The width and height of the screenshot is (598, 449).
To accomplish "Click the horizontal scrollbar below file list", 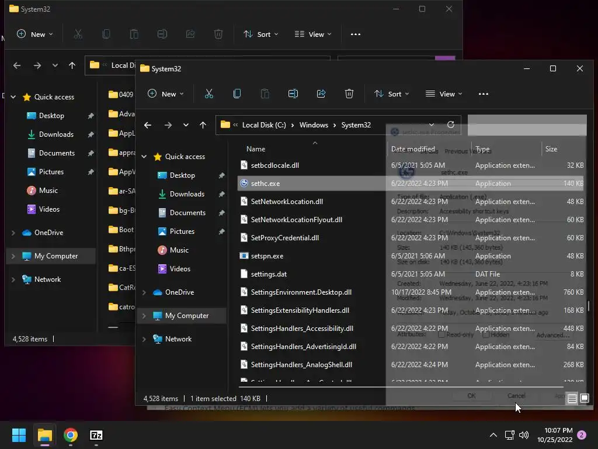I will tap(401, 387).
